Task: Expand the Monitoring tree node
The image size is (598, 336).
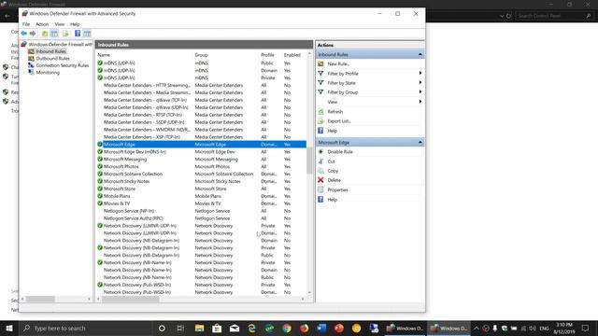Action: tap(24, 73)
